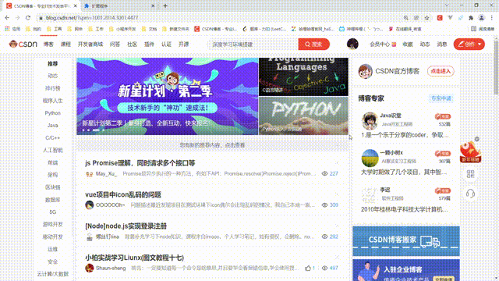Viewport: 499px width, 281px height.
Task: Select 排行榜 in the left category list
Action: pyautogui.click(x=52, y=88)
